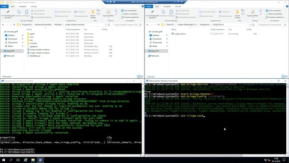Open recent locations dropdown in left Explorer
Image resolution: width=289 pixels, height=163 pixels.
click(11, 25)
